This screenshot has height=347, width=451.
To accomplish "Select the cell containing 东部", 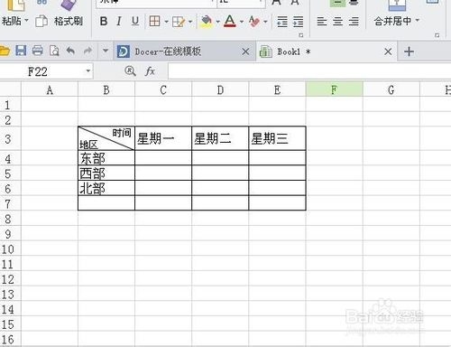I will click(106, 158).
